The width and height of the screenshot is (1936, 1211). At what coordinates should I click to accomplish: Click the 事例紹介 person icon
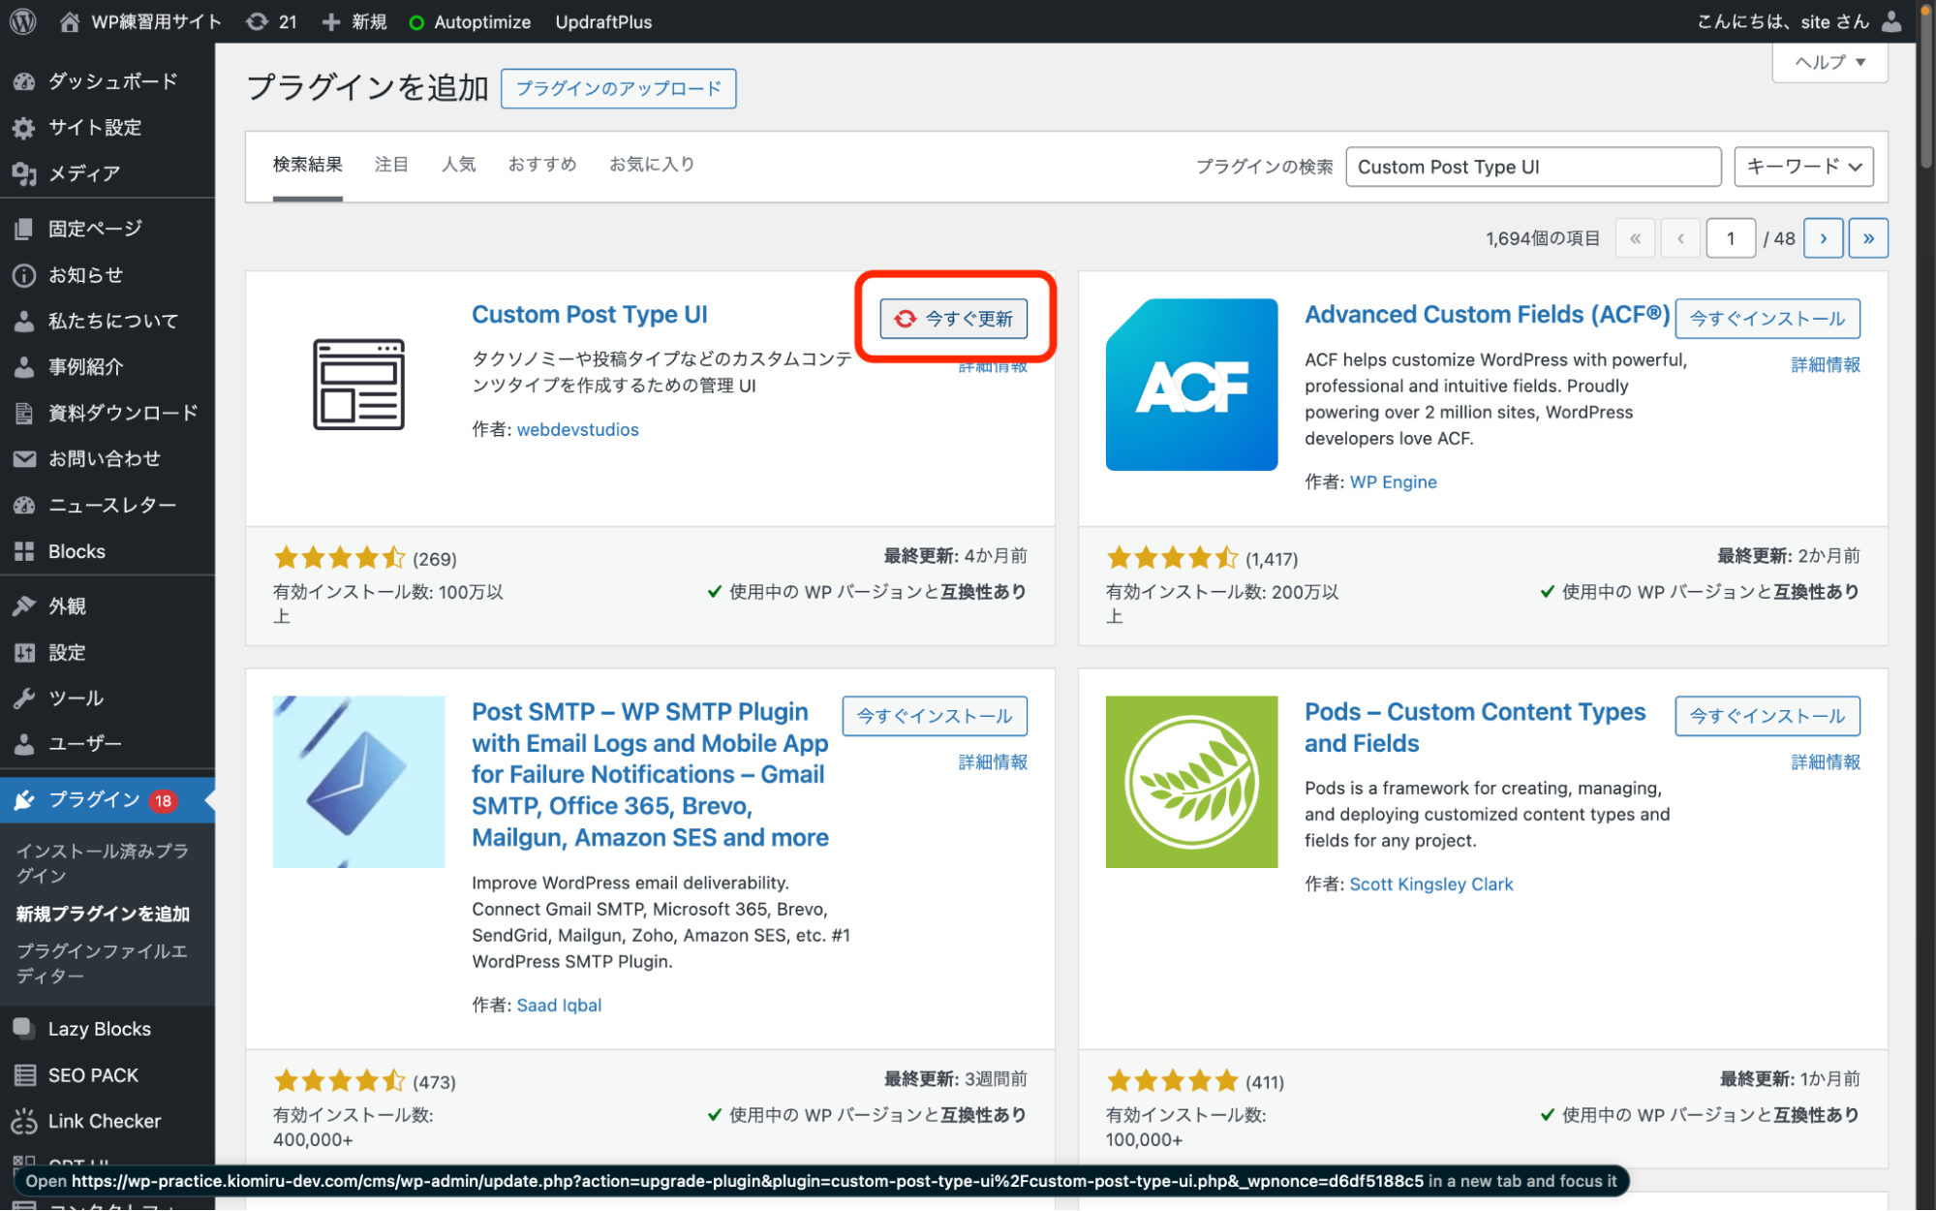24,367
